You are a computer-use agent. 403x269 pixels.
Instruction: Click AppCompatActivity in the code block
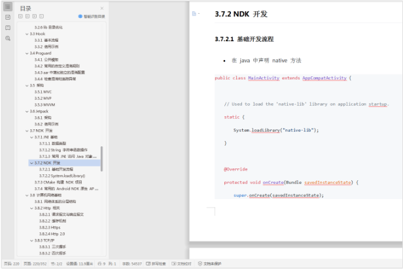tap(324, 78)
